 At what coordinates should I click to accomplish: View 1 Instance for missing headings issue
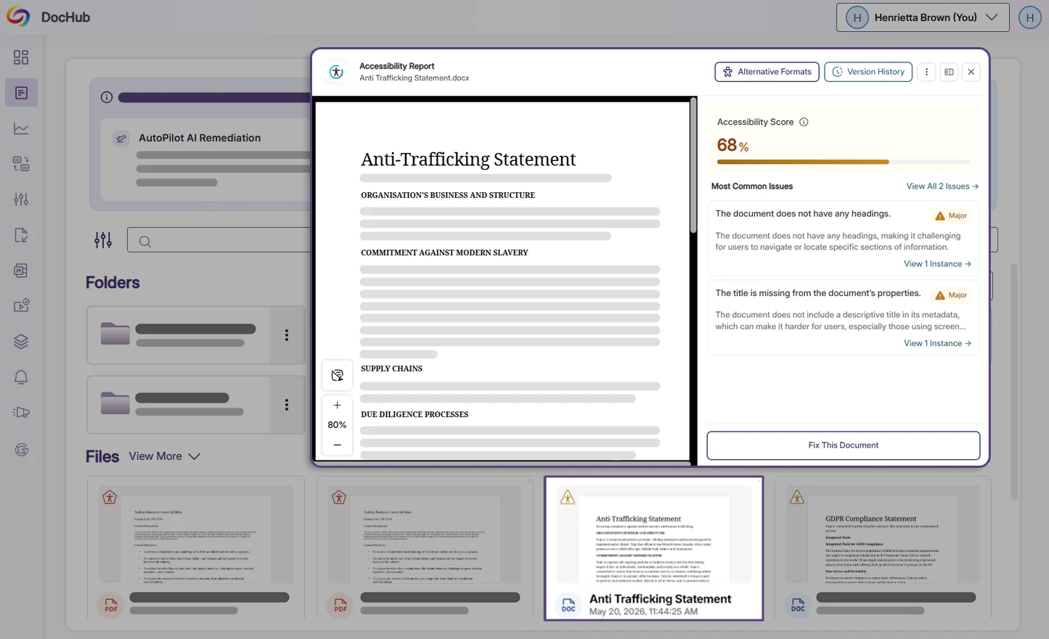[x=937, y=264]
